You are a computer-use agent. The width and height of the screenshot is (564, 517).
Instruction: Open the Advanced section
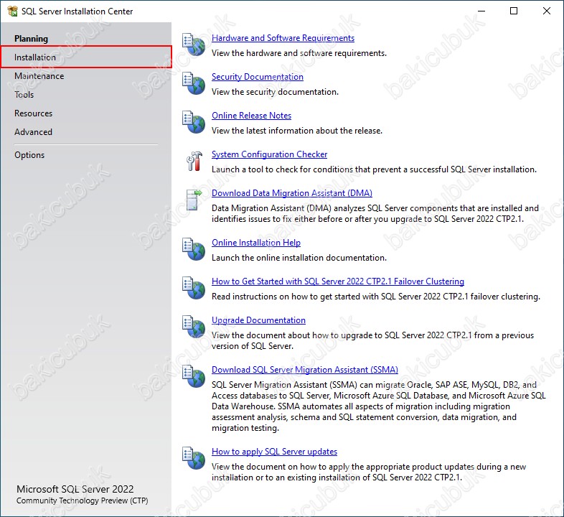(x=33, y=132)
